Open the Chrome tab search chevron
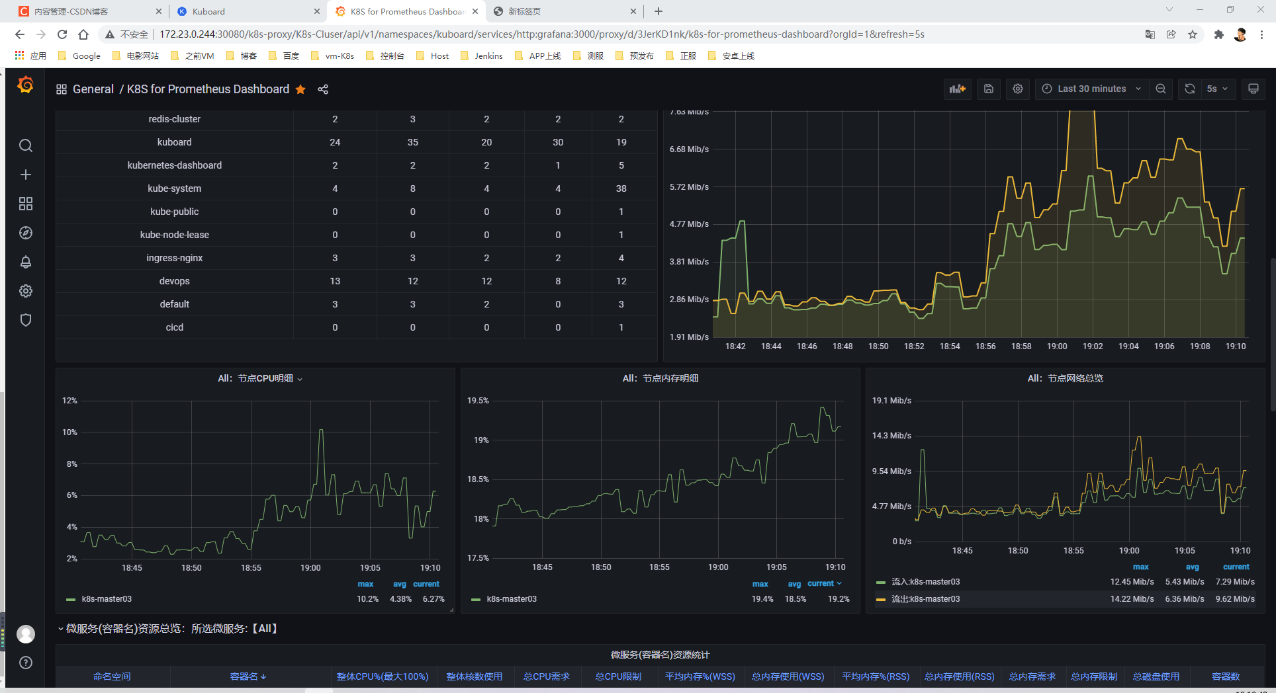This screenshot has width=1276, height=693. (x=1169, y=10)
